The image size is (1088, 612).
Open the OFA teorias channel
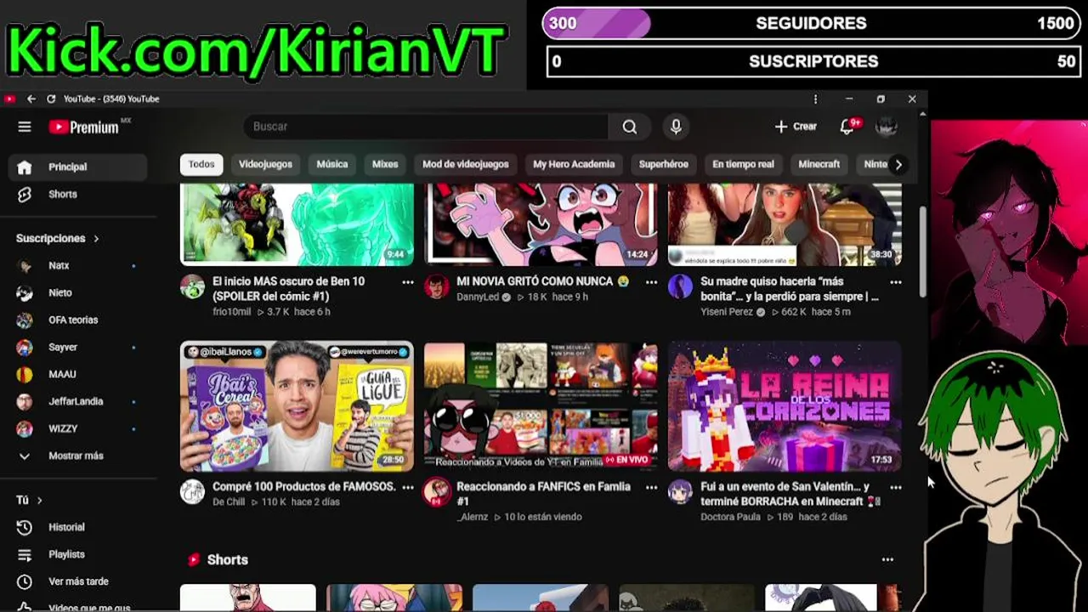[x=78, y=320]
